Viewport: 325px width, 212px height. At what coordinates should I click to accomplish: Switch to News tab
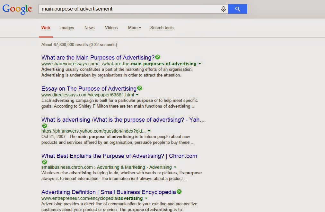click(x=89, y=28)
